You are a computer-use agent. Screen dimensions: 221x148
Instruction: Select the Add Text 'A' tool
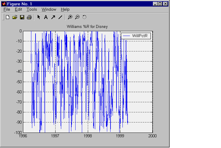tap(46, 17)
